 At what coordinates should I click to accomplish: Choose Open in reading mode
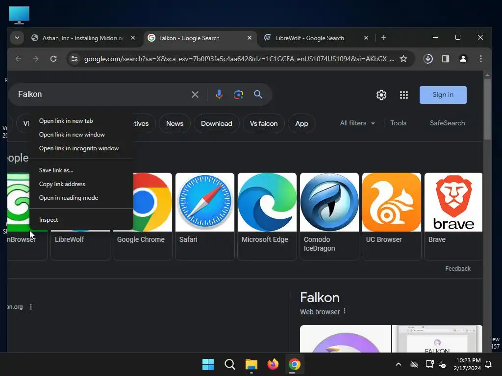[x=81, y=198]
